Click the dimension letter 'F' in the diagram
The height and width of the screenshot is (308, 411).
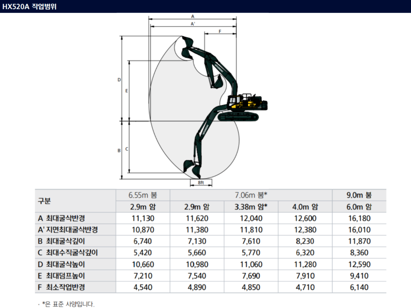220,31
